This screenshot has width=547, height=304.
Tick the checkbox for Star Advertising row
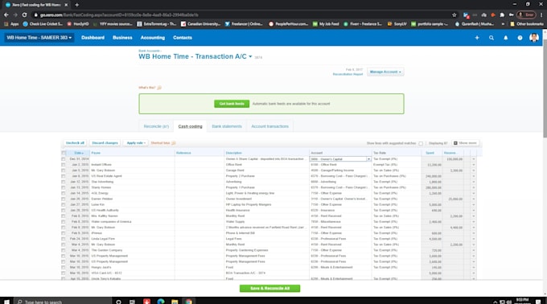pyautogui.click(x=63, y=182)
